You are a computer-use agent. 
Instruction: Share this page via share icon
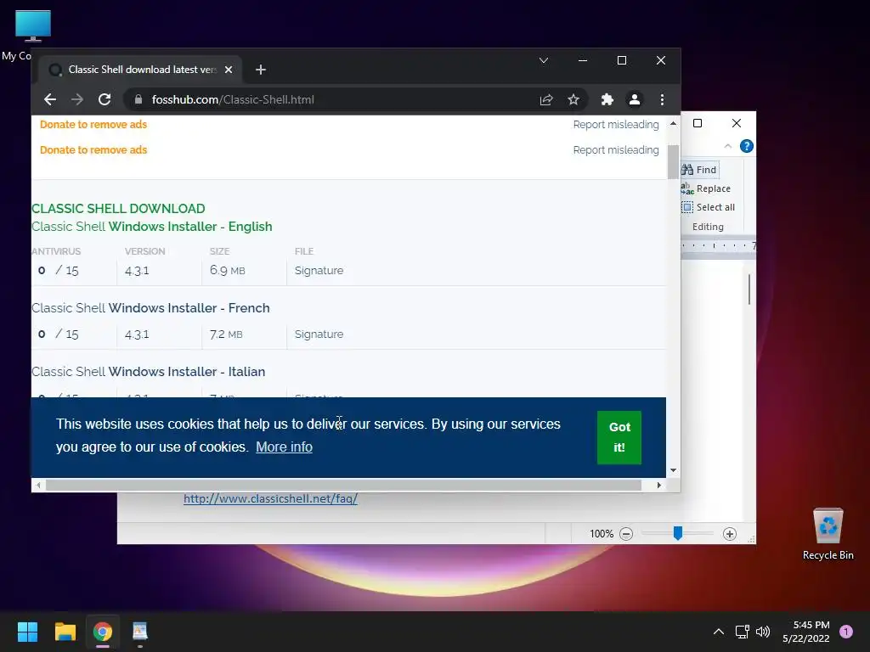(x=546, y=100)
